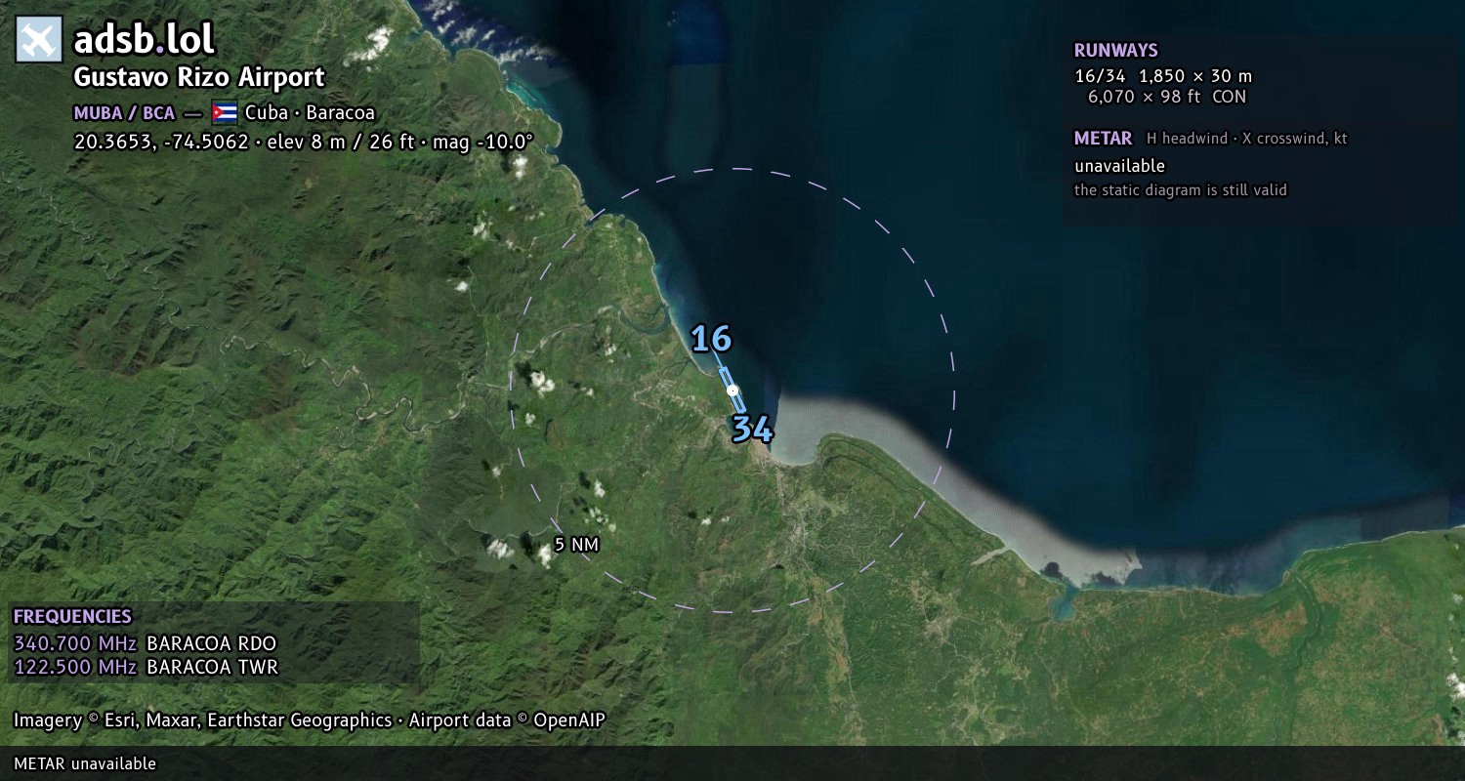
Task: Click the "METAR" panel heading
Action: (x=1103, y=139)
